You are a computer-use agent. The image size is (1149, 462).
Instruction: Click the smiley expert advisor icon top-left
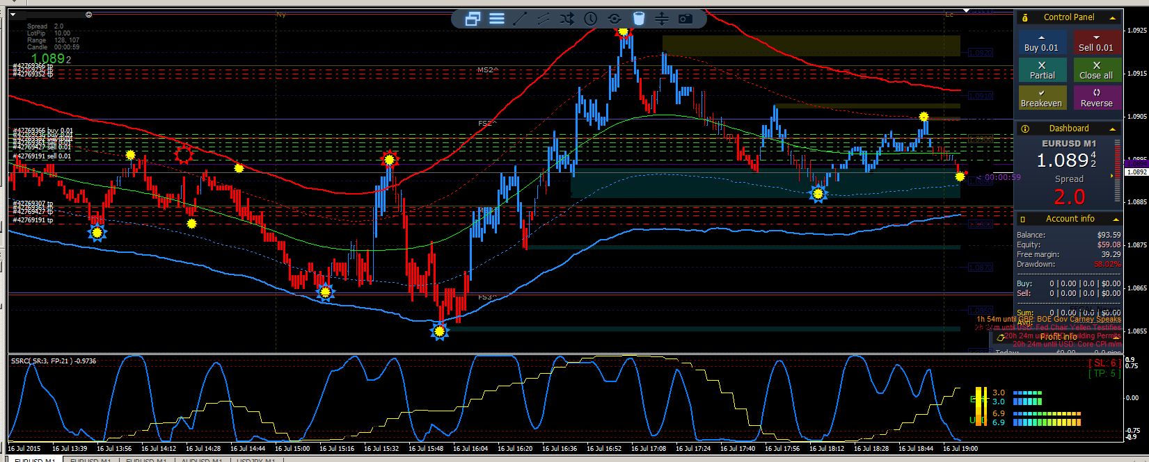(x=88, y=14)
